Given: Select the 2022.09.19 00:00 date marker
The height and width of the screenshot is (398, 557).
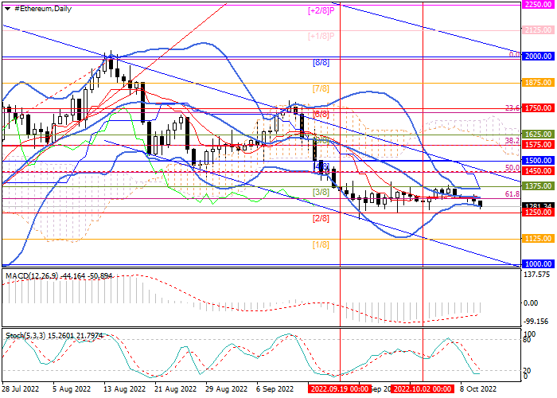Looking at the screenshot, I should pyautogui.click(x=340, y=389).
